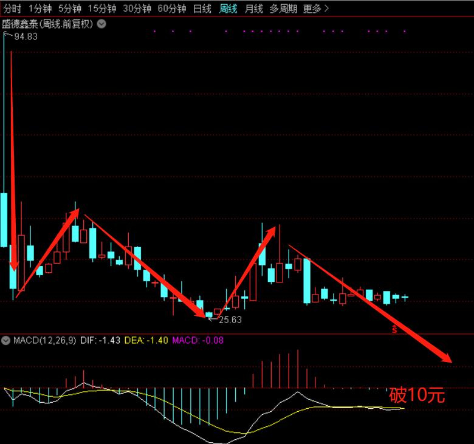This screenshot has height=444, width=474.
Task: Select the 30分钟 period tab
Action: [137, 9]
